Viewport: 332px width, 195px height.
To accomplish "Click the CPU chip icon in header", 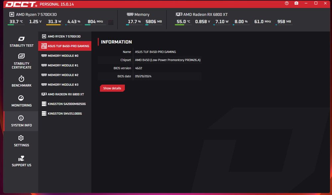I will click(12, 14).
